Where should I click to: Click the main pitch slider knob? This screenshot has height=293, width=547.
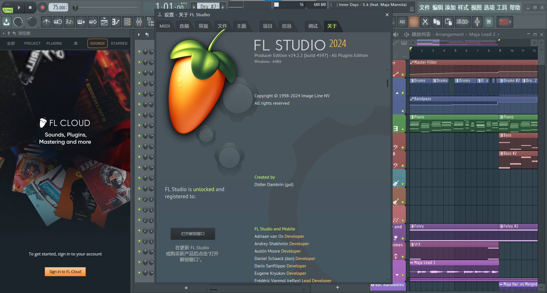pyautogui.click(x=75, y=7)
